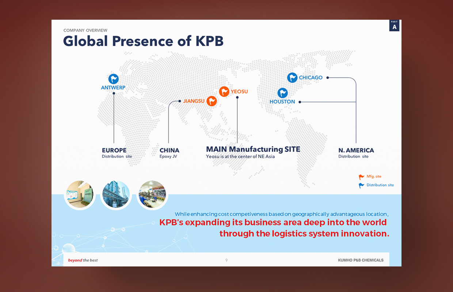Click the blue Chicago flag marker

click(292, 77)
